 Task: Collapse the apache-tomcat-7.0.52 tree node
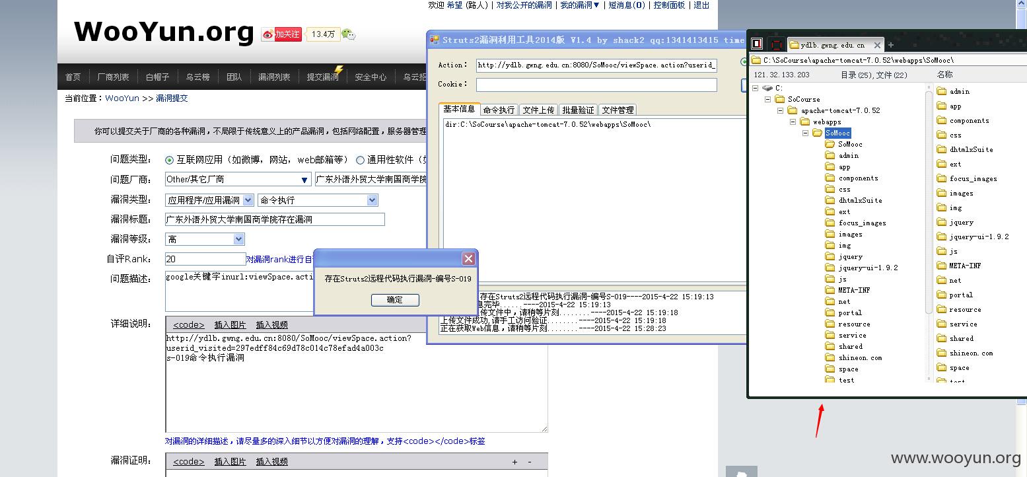click(x=780, y=110)
